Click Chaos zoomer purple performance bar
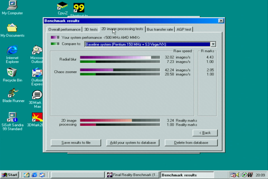The image size is (268, 179). tap(120, 70)
